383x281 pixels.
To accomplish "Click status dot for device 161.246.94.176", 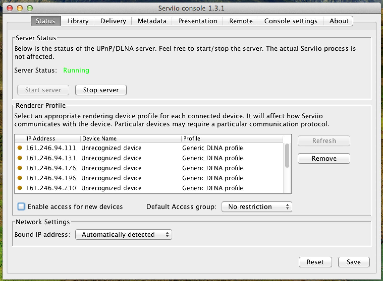I will click(x=20, y=168).
